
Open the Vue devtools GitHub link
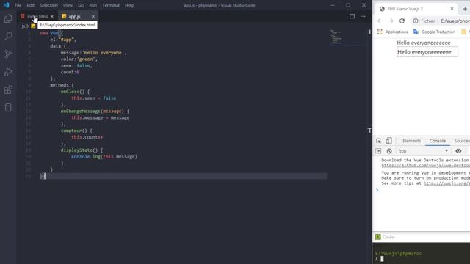click(x=426, y=165)
